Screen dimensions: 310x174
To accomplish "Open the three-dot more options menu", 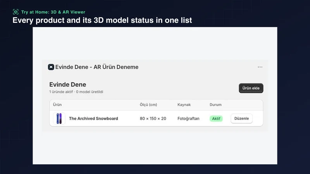I will [260, 67].
